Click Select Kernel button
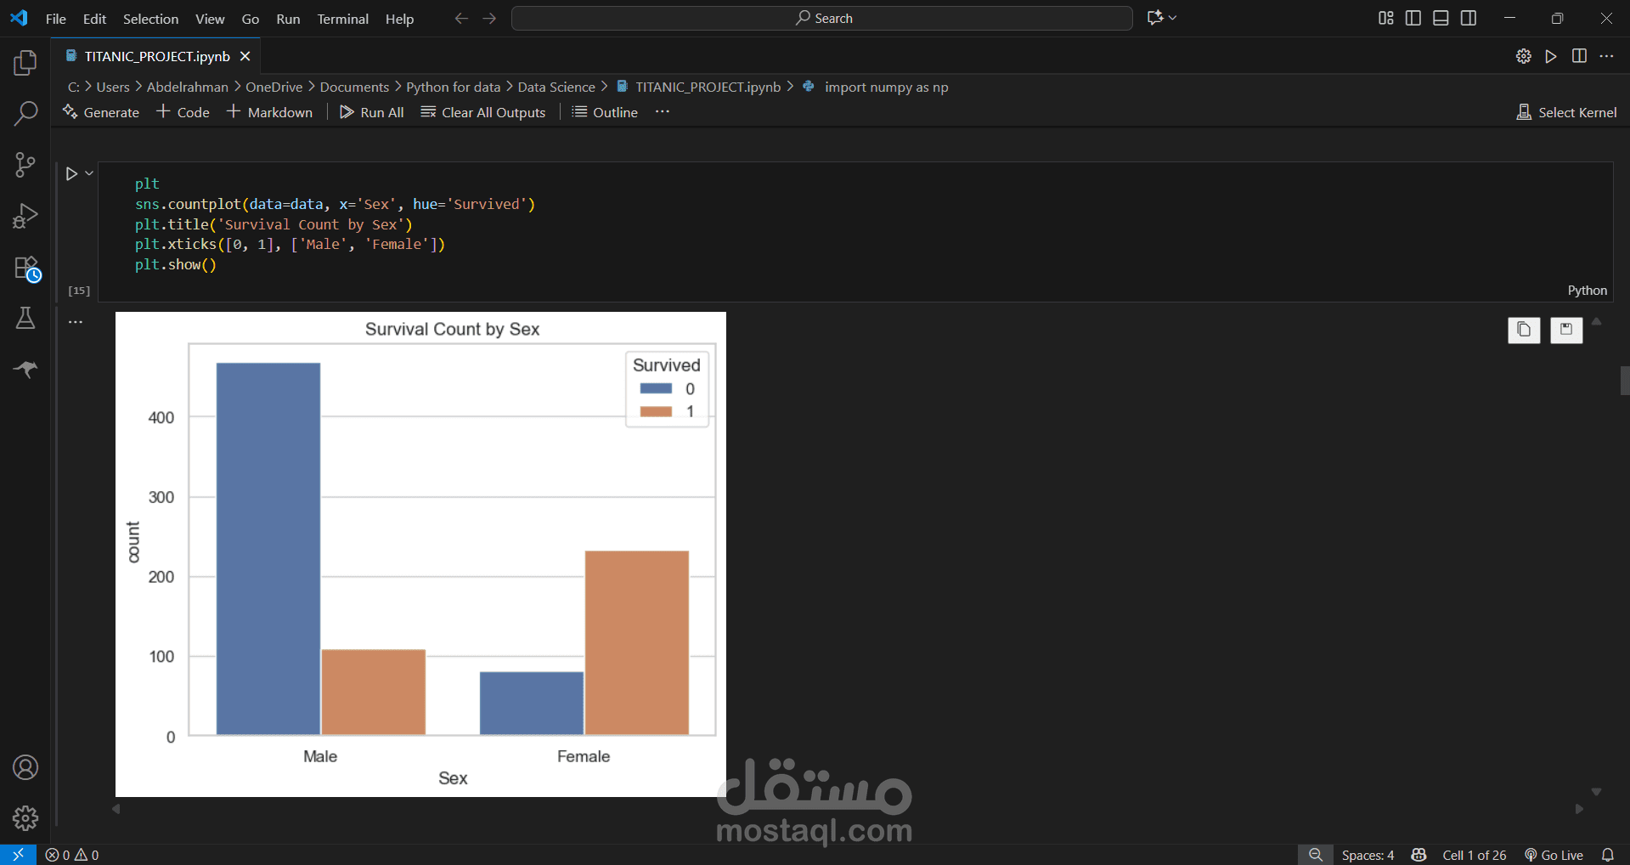Image resolution: width=1630 pixels, height=865 pixels. coord(1567,112)
